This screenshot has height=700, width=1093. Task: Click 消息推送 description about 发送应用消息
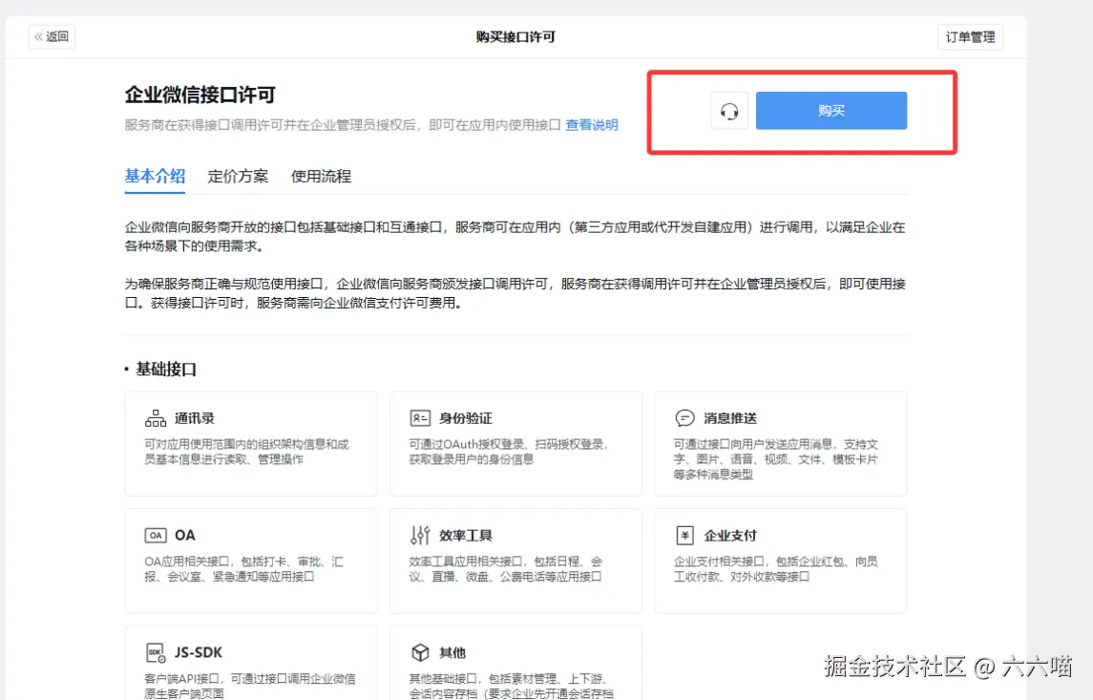[775, 458]
